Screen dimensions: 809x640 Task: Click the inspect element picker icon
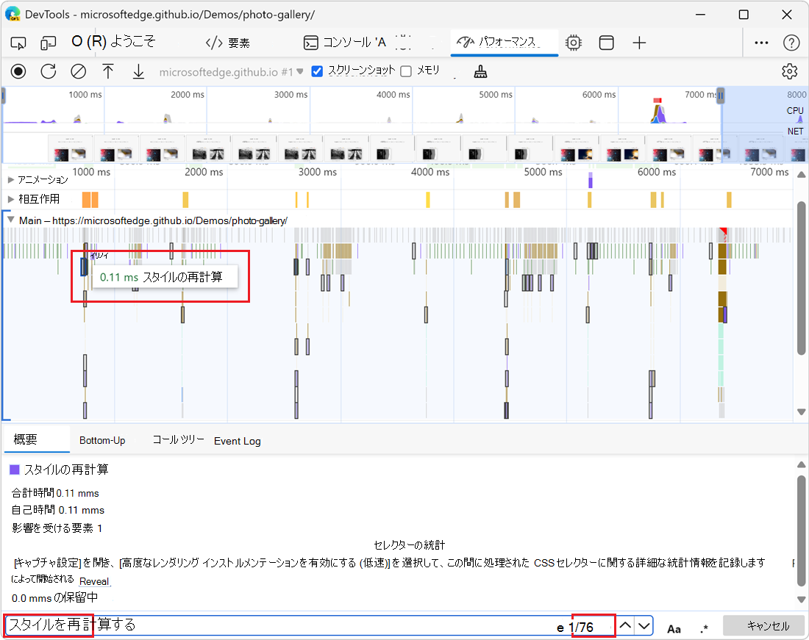pos(18,43)
